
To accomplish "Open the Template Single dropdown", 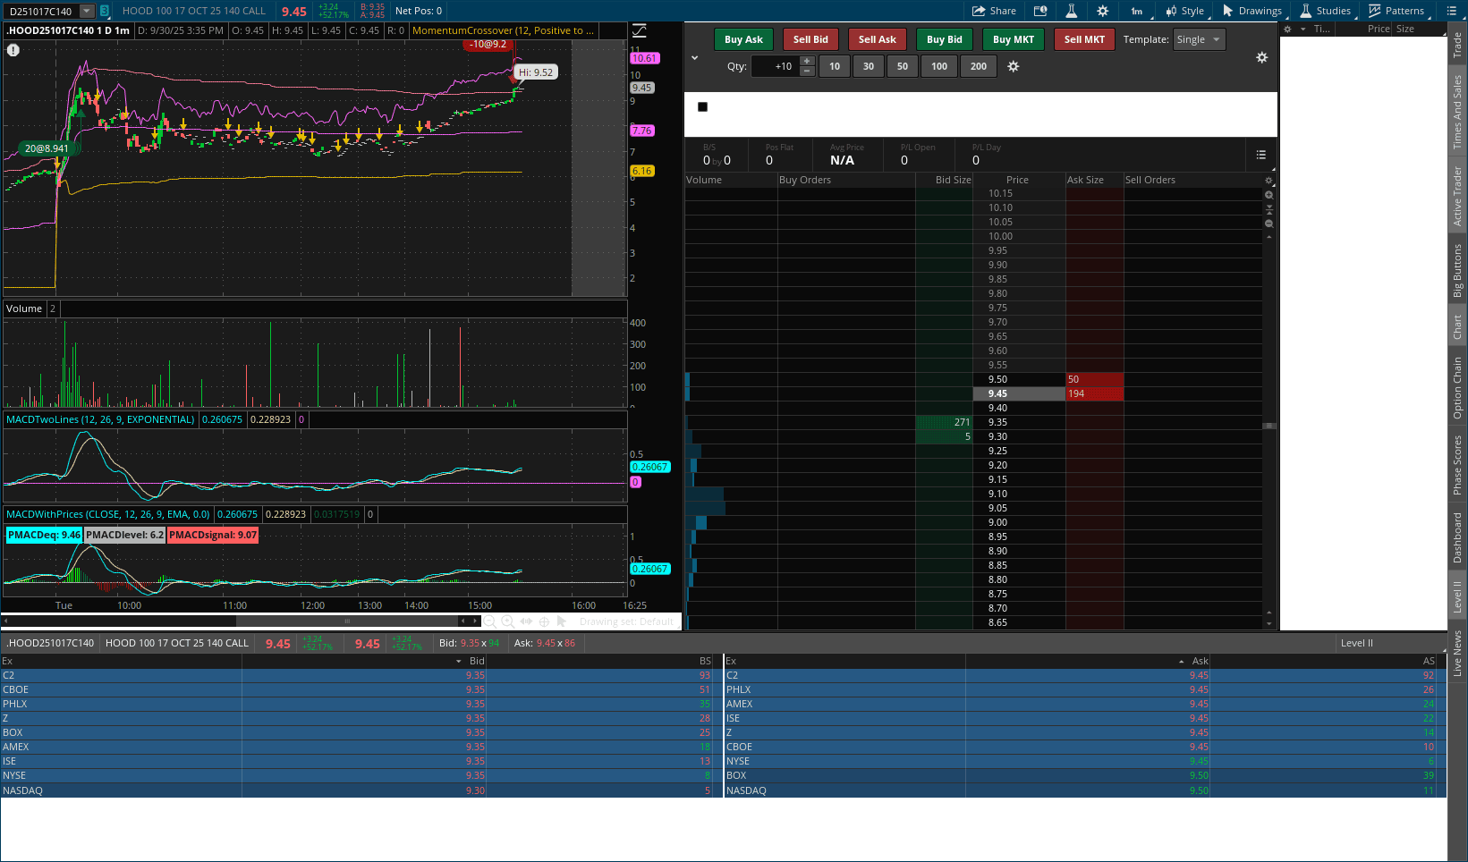I will (1198, 39).
